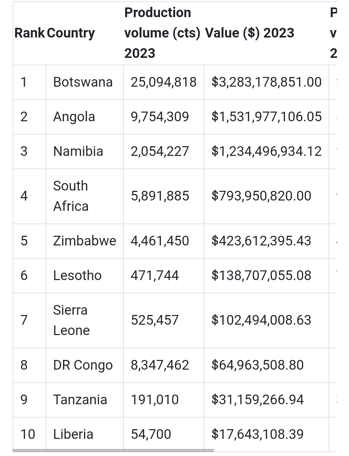Click the Zimbabwe country cell
Image resolution: width=349 pixels, height=456 pixels.
84,241
